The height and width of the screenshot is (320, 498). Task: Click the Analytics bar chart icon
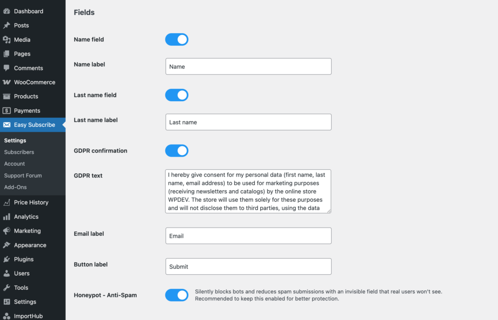click(6, 217)
